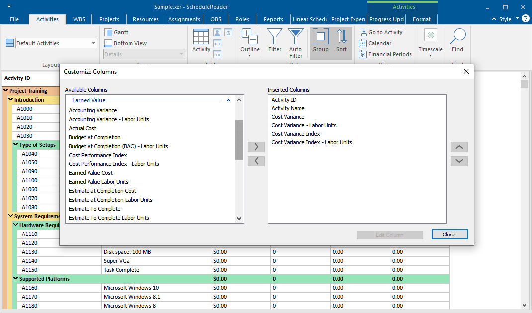Switch to the Resources tab
The height and width of the screenshot is (313, 532).
point(146,19)
